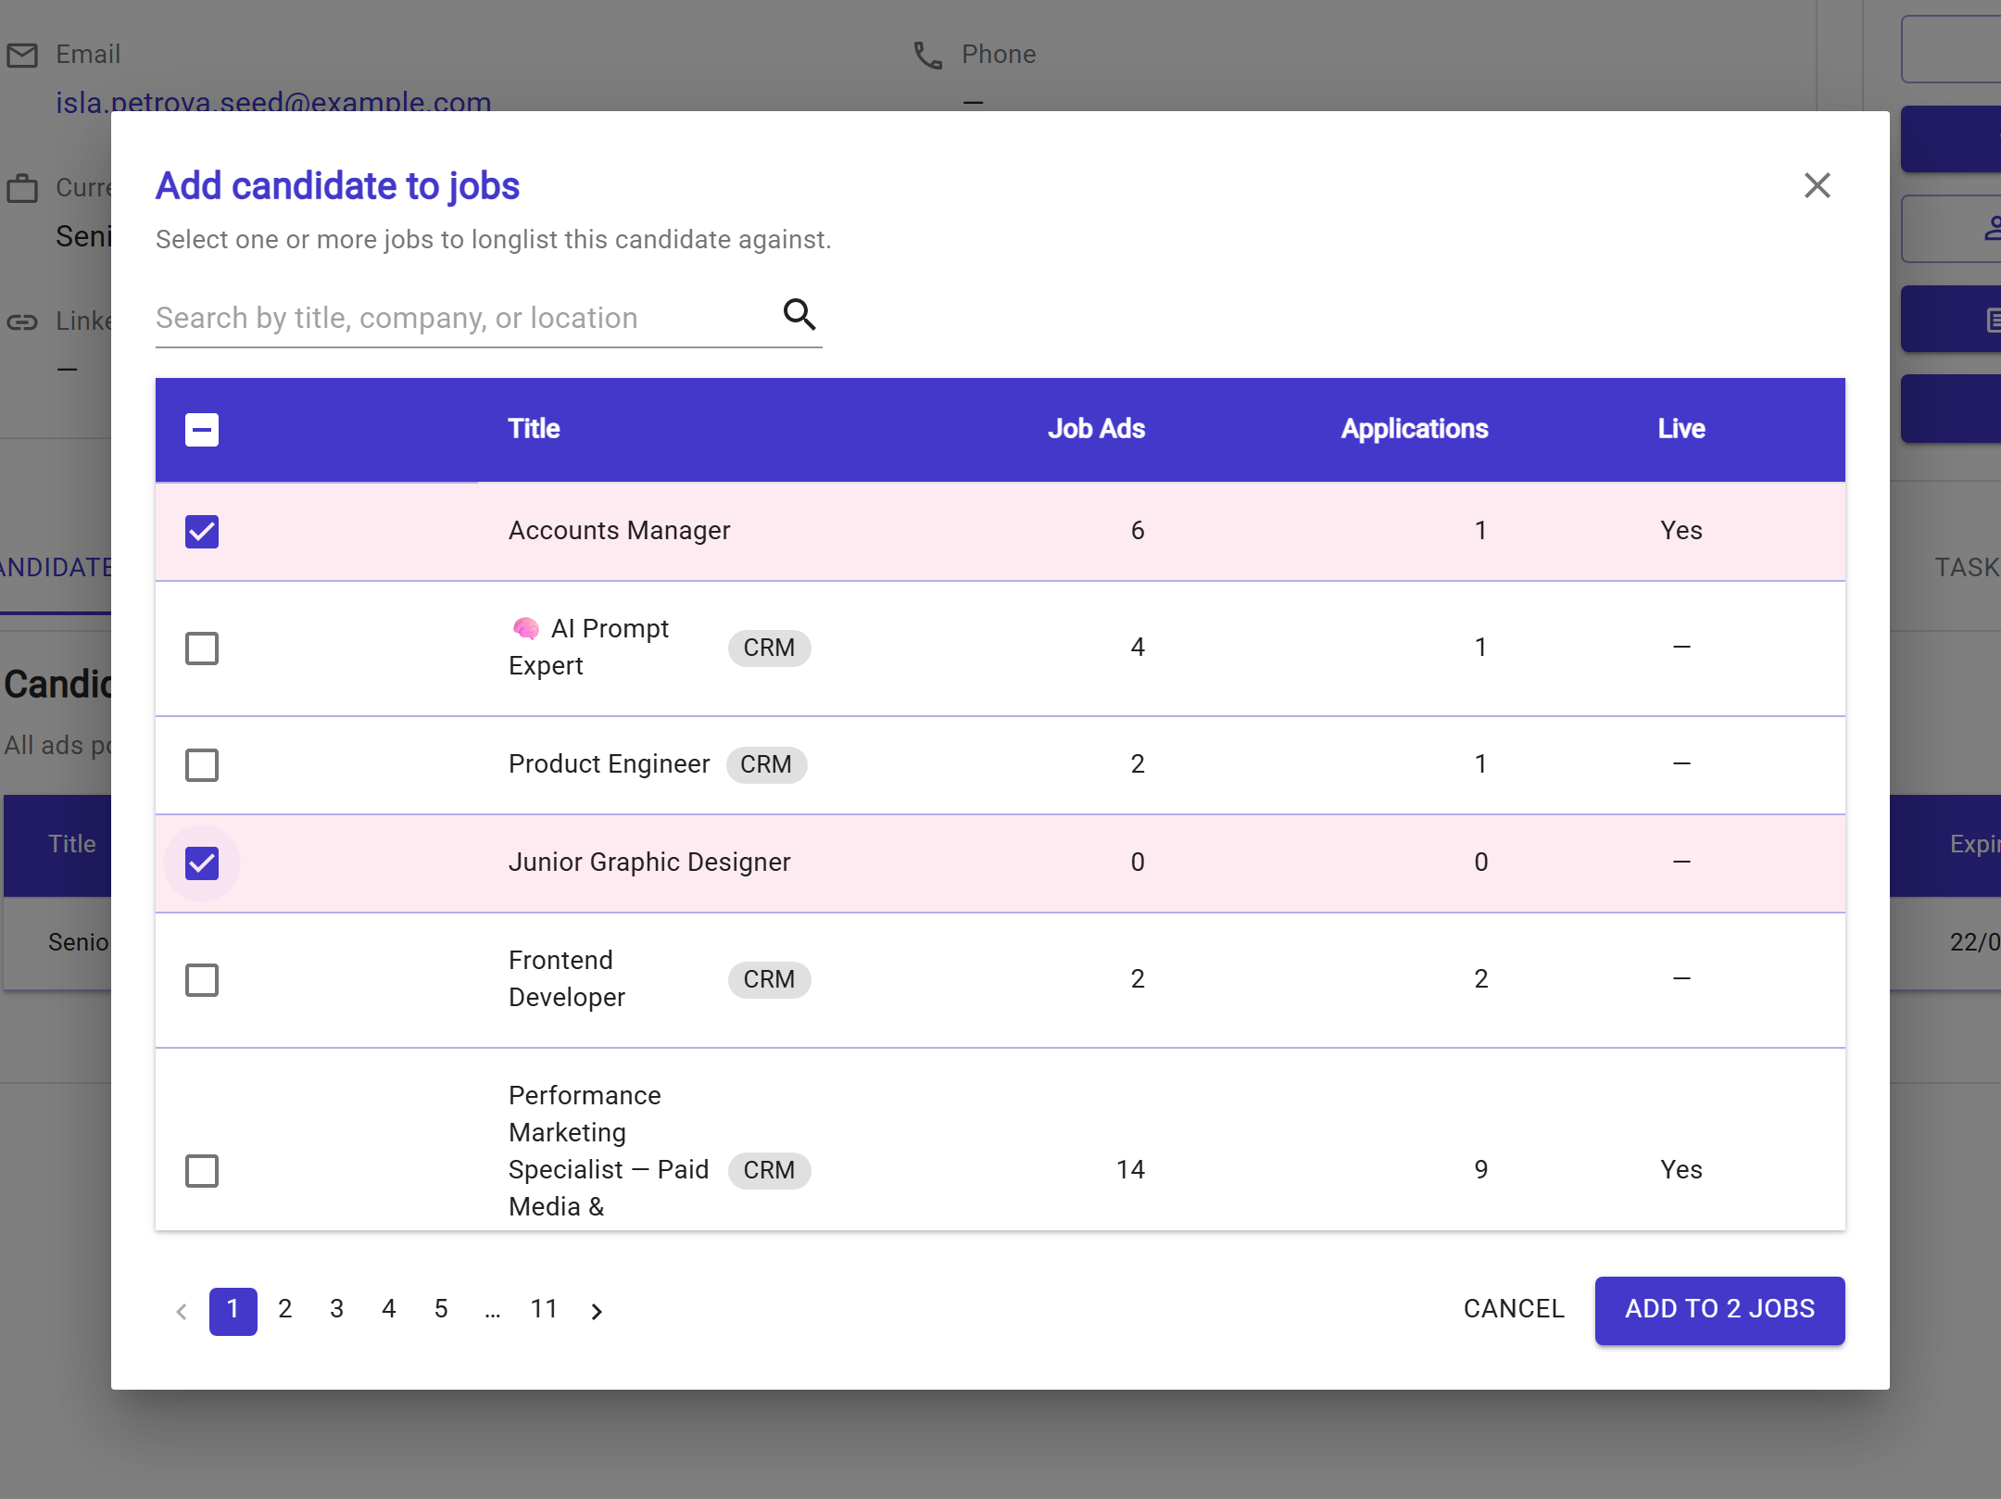Click the Add to 2 Jobs button
Image resolution: width=2001 pixels, height=1499 pixels.
(1719, 1310)
